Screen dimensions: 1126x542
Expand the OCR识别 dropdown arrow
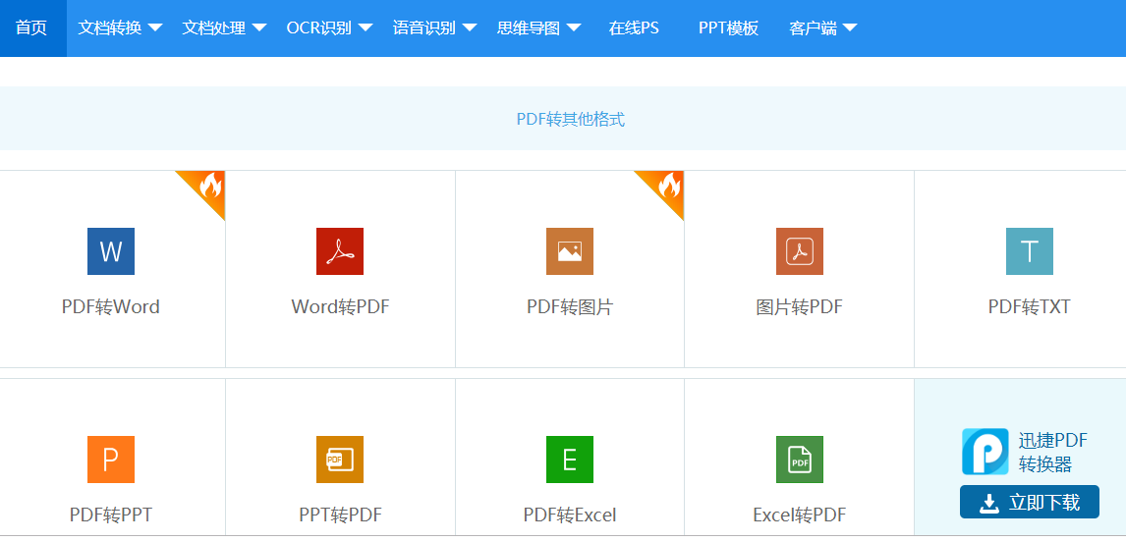(365, 28)
